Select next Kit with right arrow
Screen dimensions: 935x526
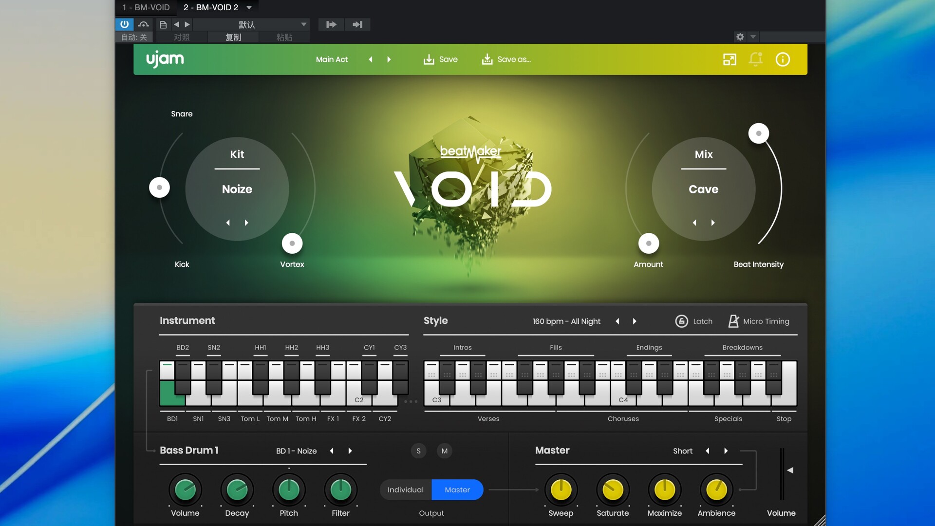point(246,223)
